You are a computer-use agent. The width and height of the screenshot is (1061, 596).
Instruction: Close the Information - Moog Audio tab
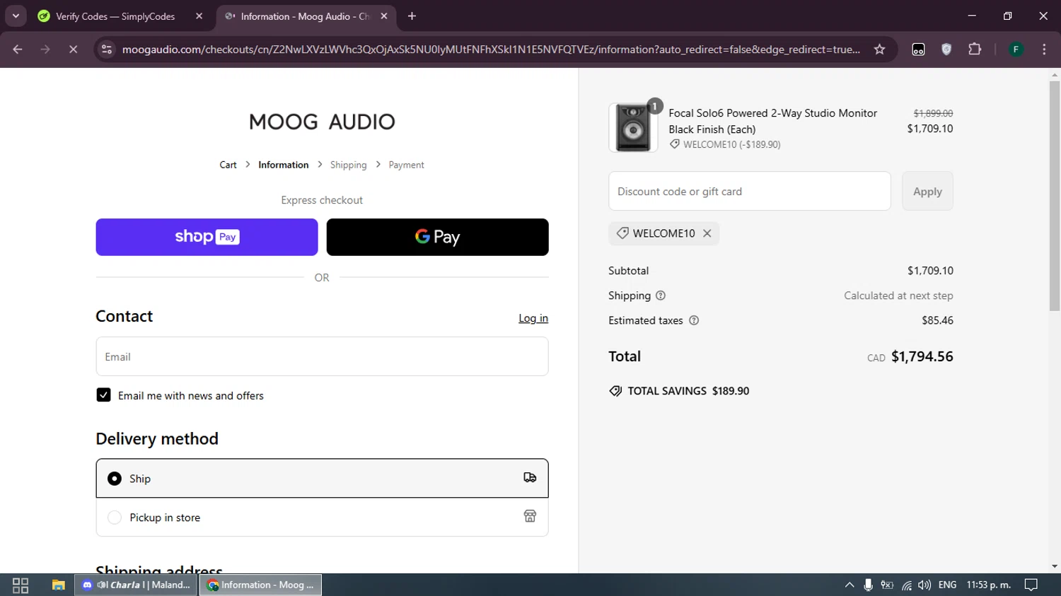[384, 16]
